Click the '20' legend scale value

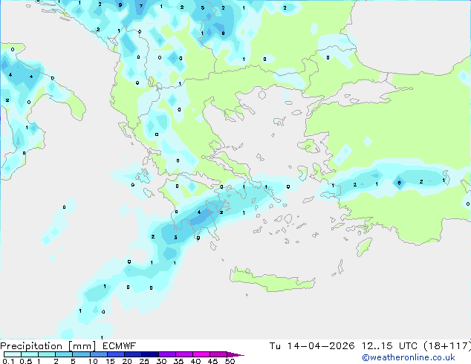(127, 361)
